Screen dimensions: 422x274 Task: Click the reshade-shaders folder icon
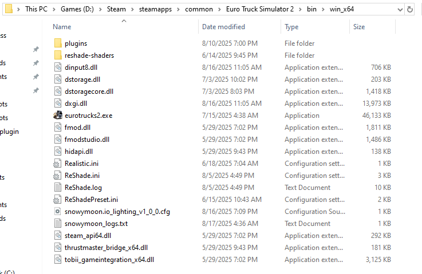pyautogui.click(x=58, y=55)
